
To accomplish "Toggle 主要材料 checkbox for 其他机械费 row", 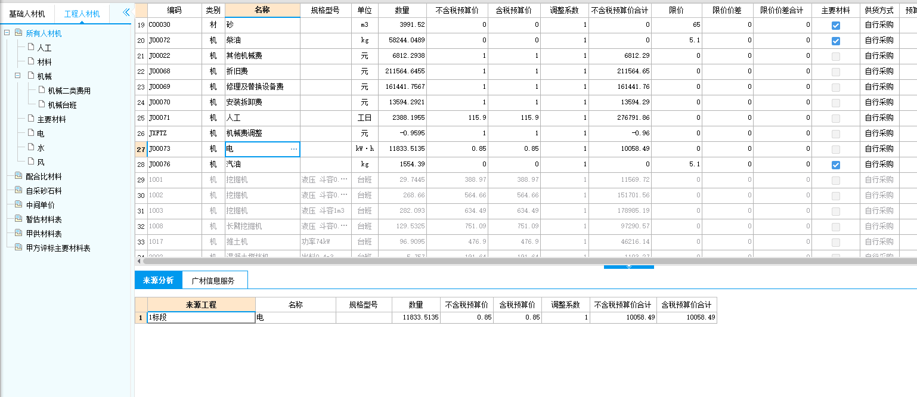I will [836, 57].
